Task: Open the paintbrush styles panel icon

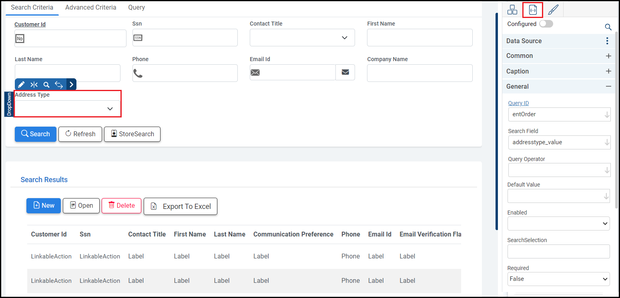Action: click(x=553, y=10)
